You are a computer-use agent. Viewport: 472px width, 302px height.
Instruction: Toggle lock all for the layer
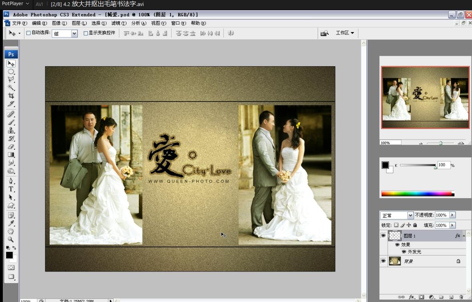coord(415,225)
